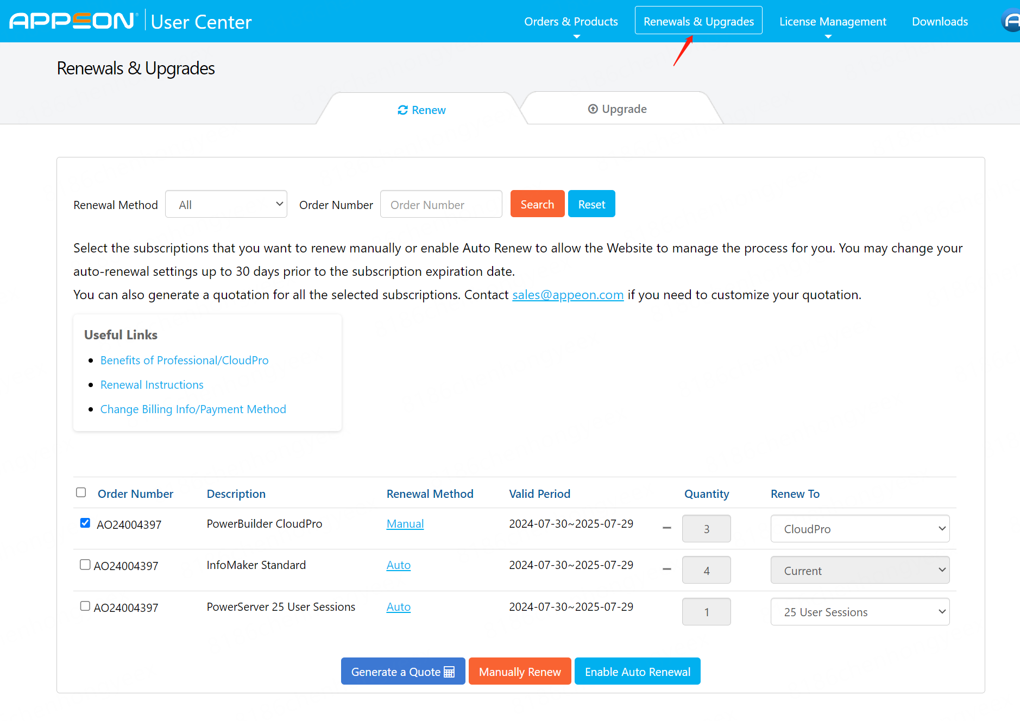Click quantity field showing 3
The width and height of the screenshot is (1020, 721).
(x=706, y=529)
